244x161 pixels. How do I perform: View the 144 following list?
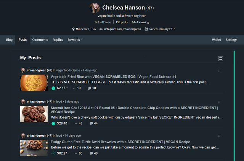(140, 22)
